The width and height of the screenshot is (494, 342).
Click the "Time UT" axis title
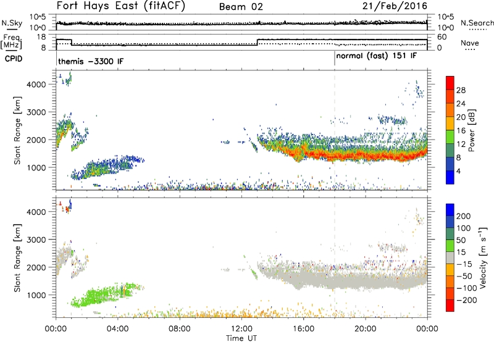coord(241,338)
